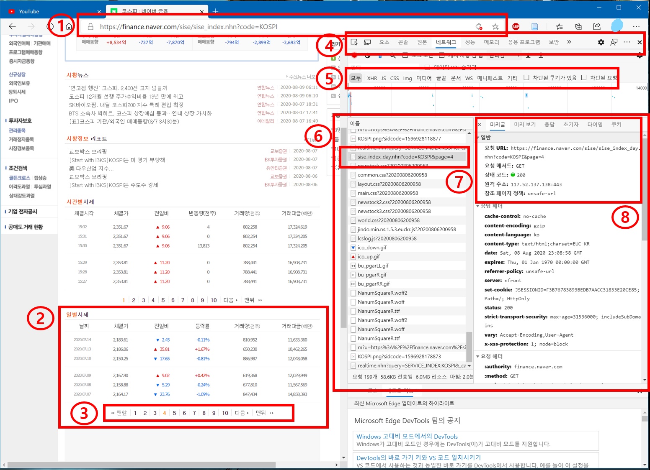Go back with the browser back arrow
The height and width of the screenshot is (470, 650).
12,26
